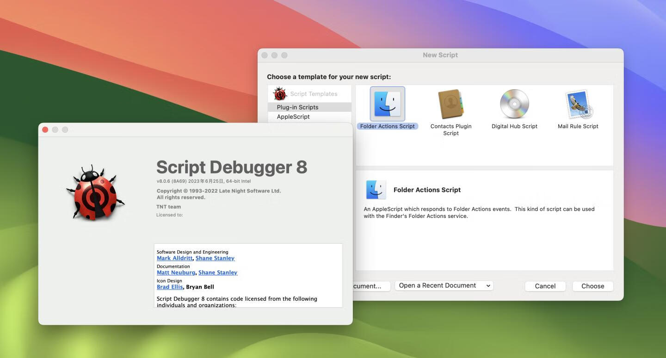Click the large Script Debugger ladybug logo

96,192
